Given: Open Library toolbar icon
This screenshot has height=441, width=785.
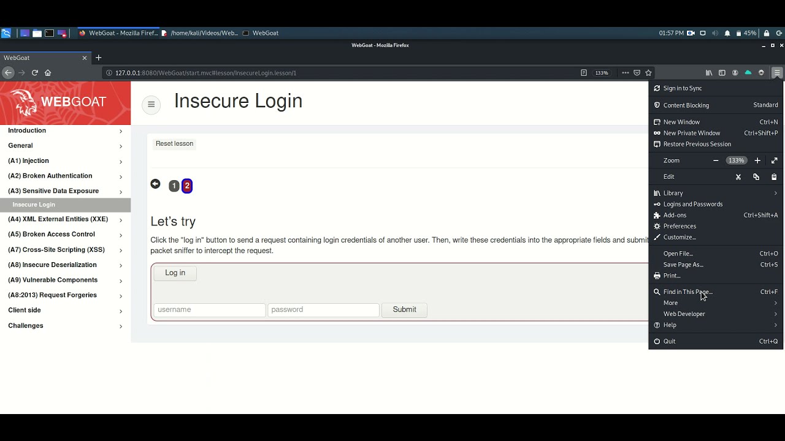Looking at the screenshot, I should pos(709,72).
